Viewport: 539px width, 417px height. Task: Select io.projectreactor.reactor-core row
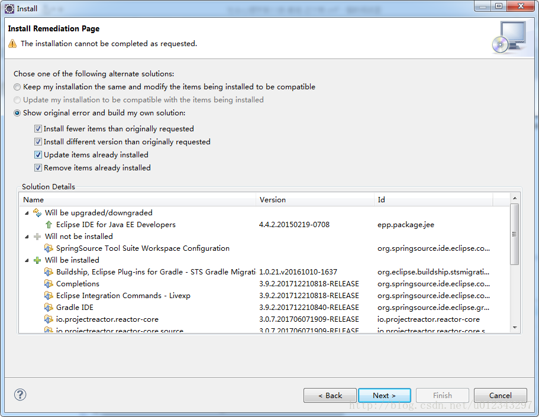[x=264, y=319]
